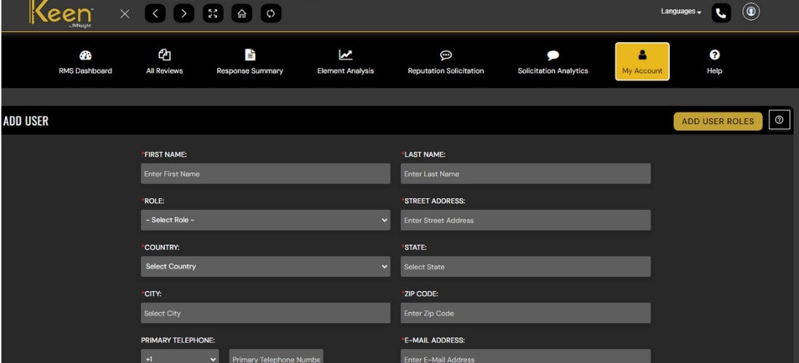Screen dimensions: 799x363
Task: Go forward with the right arrow button
Action: [x=184, y=14]
